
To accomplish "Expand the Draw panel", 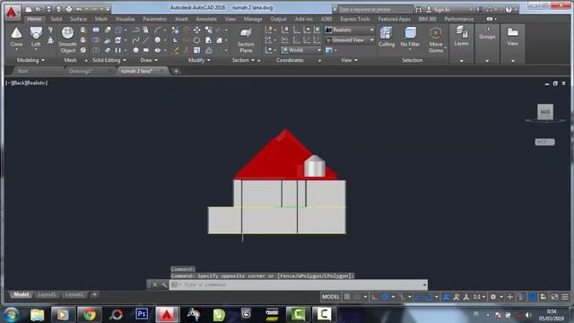I will pos(149,60).
